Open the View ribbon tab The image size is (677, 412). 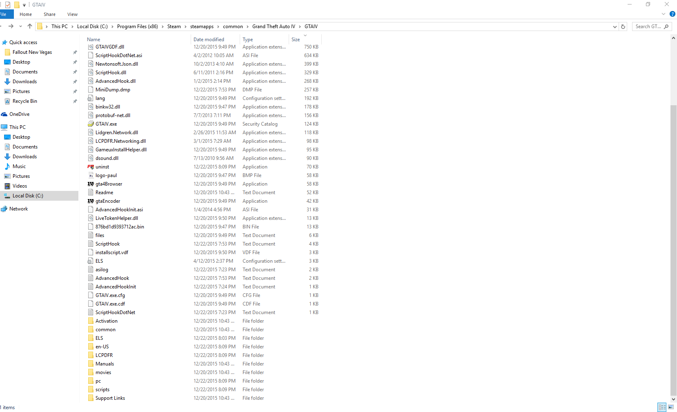tap(72, 14)
